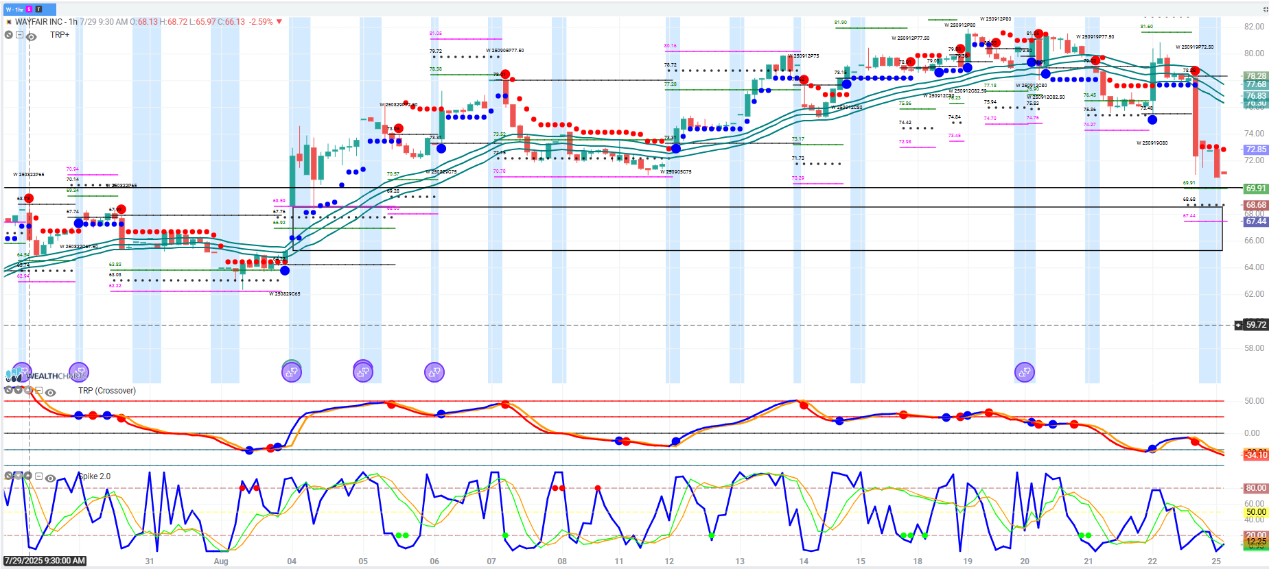
Task: Click the Wayfair symbol logo icon
Action: (x=9, y=22)
